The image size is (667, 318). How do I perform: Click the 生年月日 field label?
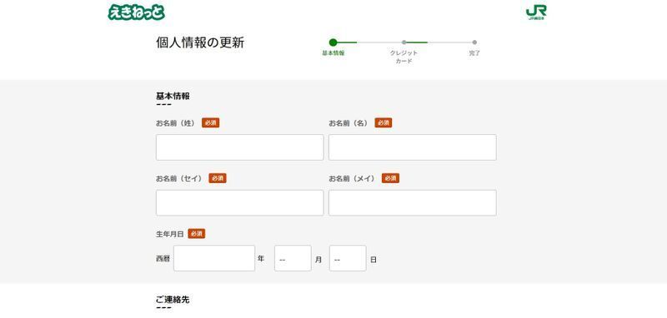(x=170, y=234)
